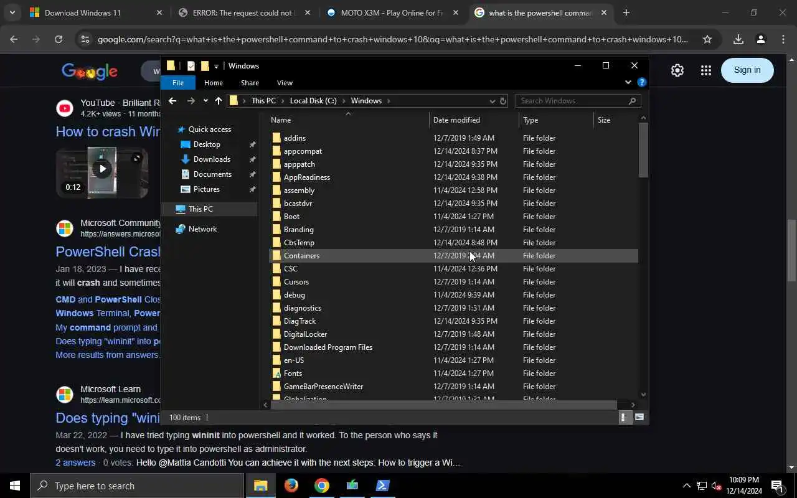This screenshot has width=797, height=498.
Task: Click the Up one level arrow in Explorer
Action: point(219,101)
